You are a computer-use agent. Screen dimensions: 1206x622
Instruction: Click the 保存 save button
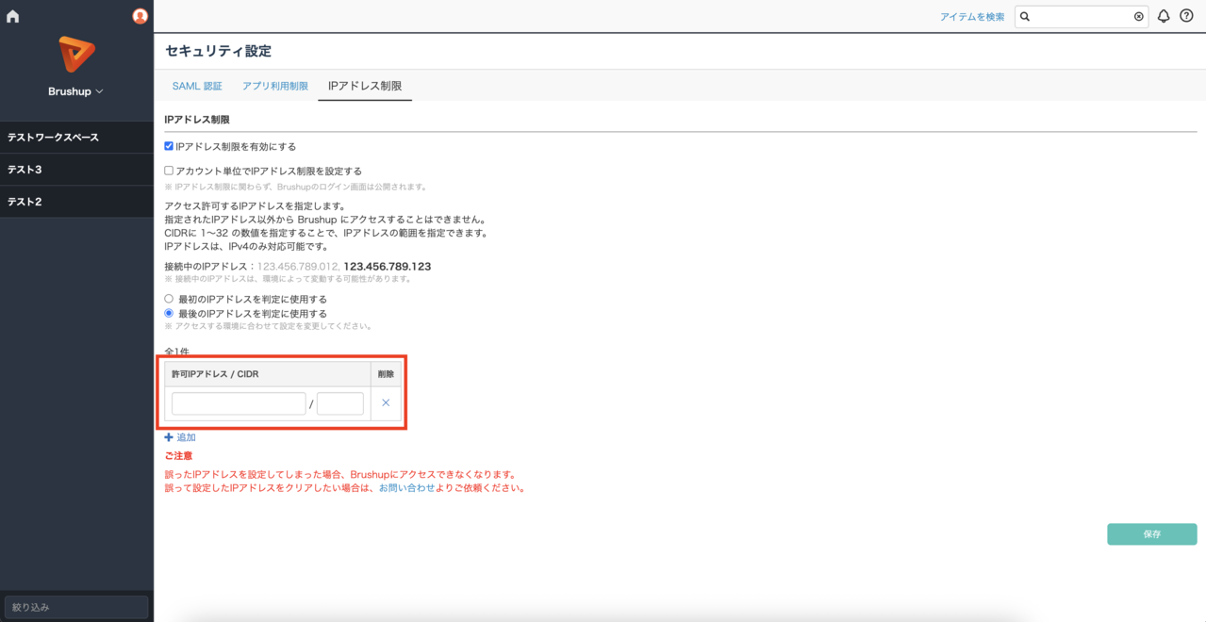click(1151, 533)
